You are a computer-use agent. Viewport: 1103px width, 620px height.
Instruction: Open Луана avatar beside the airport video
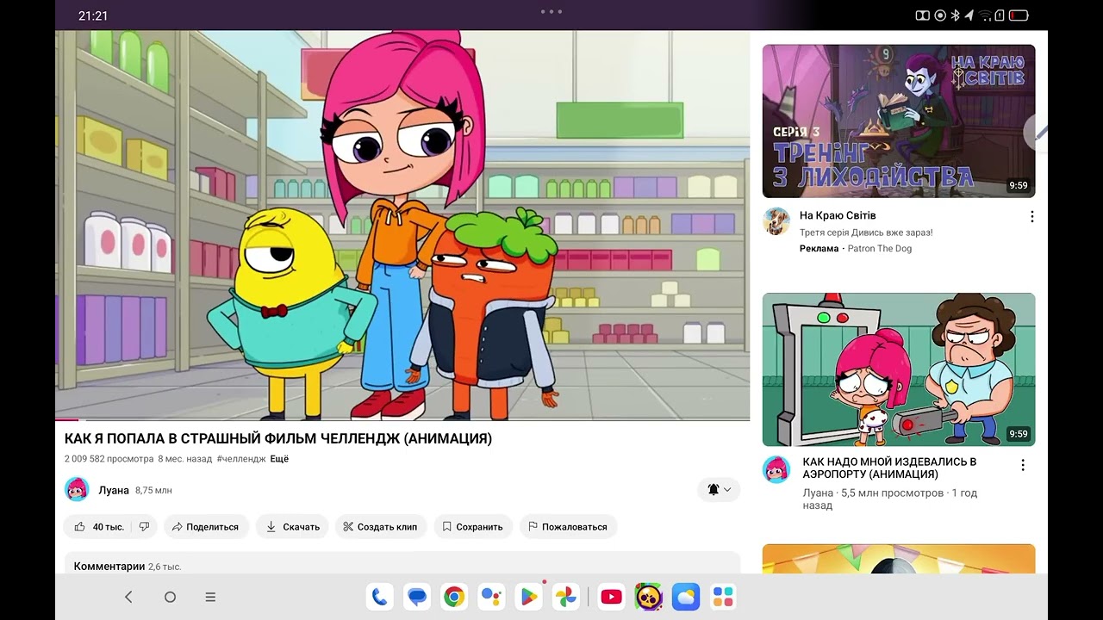pyautogui.click(x=776, y=469)
